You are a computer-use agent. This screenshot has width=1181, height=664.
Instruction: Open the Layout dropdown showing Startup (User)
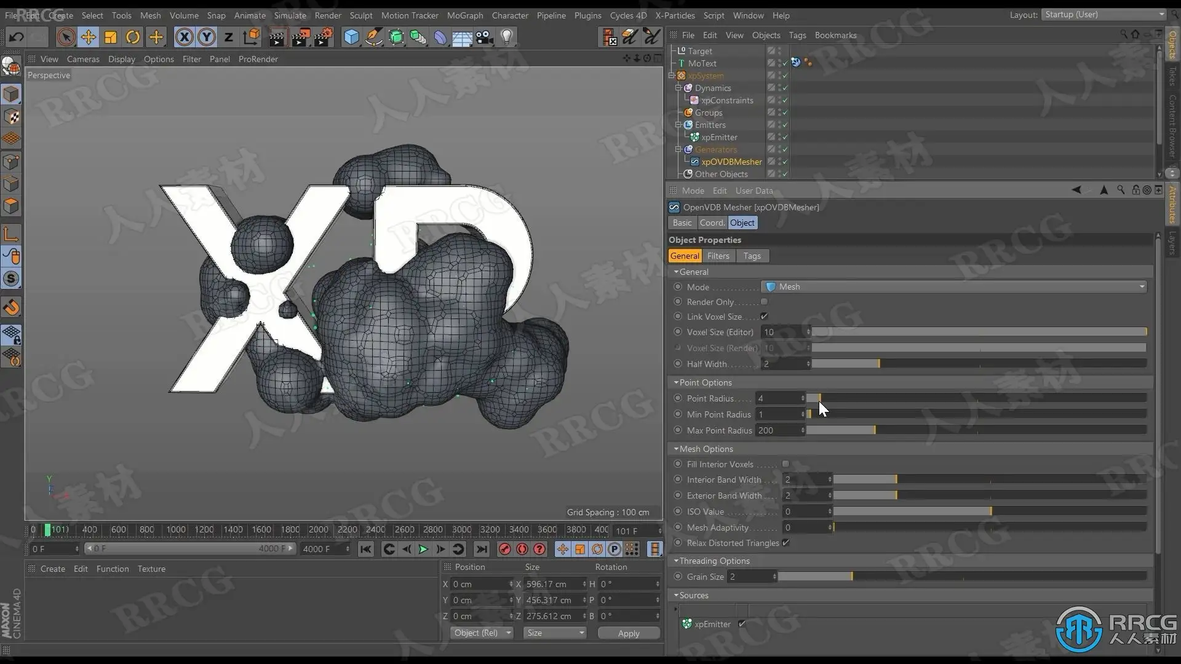tap(1103, 15)
